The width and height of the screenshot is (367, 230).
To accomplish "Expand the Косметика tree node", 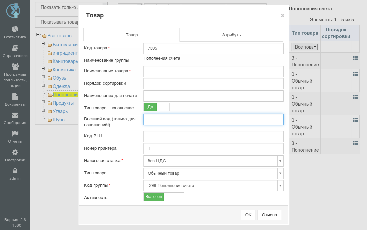I will [43, 68].
